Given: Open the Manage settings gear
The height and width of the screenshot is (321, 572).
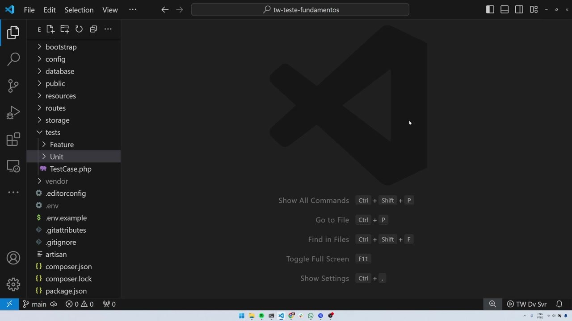Looking at the screenshot, I should pos(13,284).
